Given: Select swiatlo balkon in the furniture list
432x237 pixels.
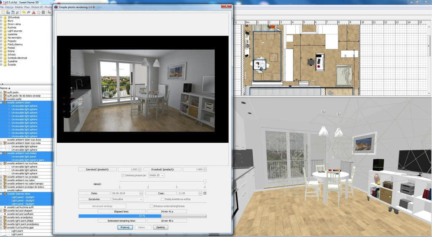Looking at the screenshot, I should 15,190.
